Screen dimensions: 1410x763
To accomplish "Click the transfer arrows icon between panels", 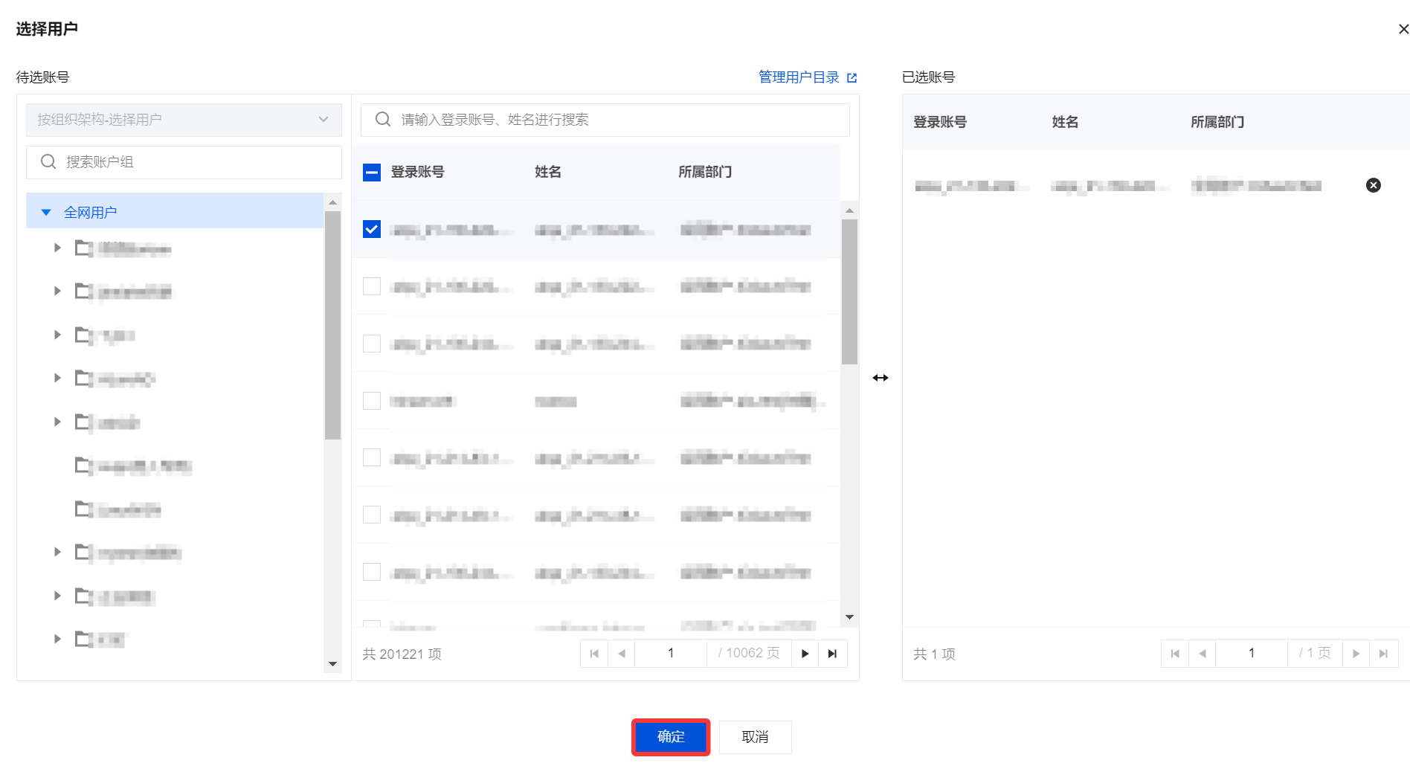I will click(x=881, y=378).
